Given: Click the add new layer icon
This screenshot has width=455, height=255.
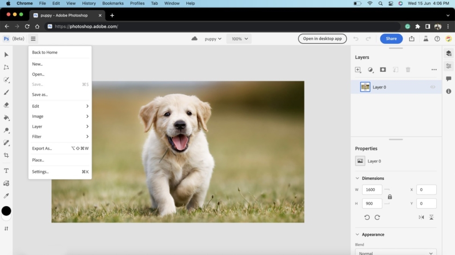Looking at the screenshot, I should click(x=358, y=70).
